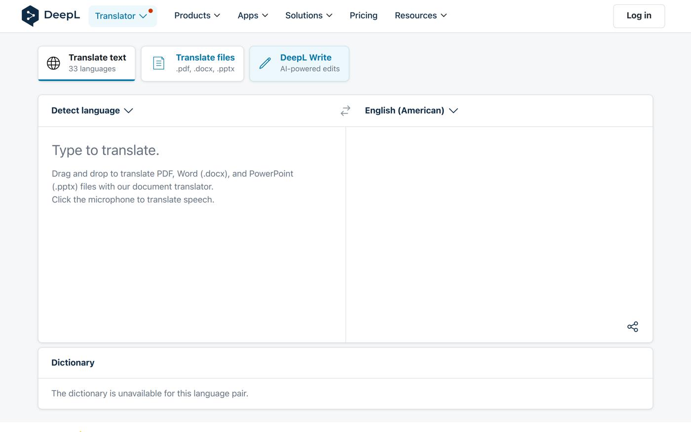Click the pencil icon on DeepL Write
This screenshot has height=432, width=691.
[x=265, y=63]
